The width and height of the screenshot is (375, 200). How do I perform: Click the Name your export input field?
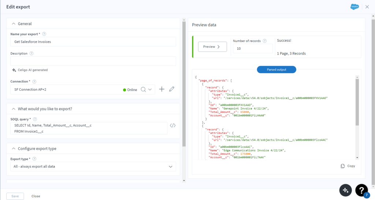pyautogui.click(x=93, y=42)
